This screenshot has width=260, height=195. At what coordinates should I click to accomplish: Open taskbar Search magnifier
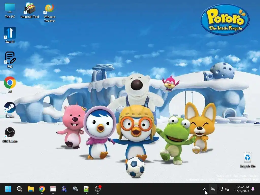[19, 189]
